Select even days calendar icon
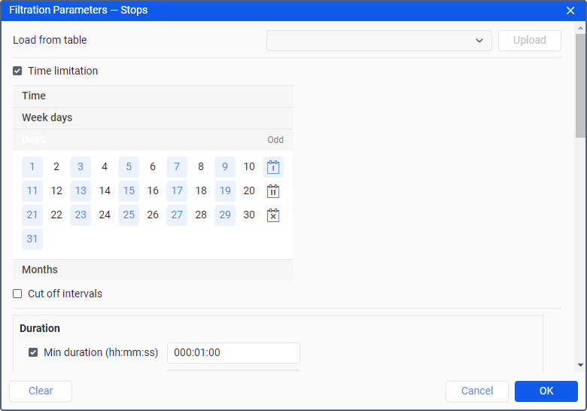The image size is (587, 411). pyautogui.click(x=273, y=191)
